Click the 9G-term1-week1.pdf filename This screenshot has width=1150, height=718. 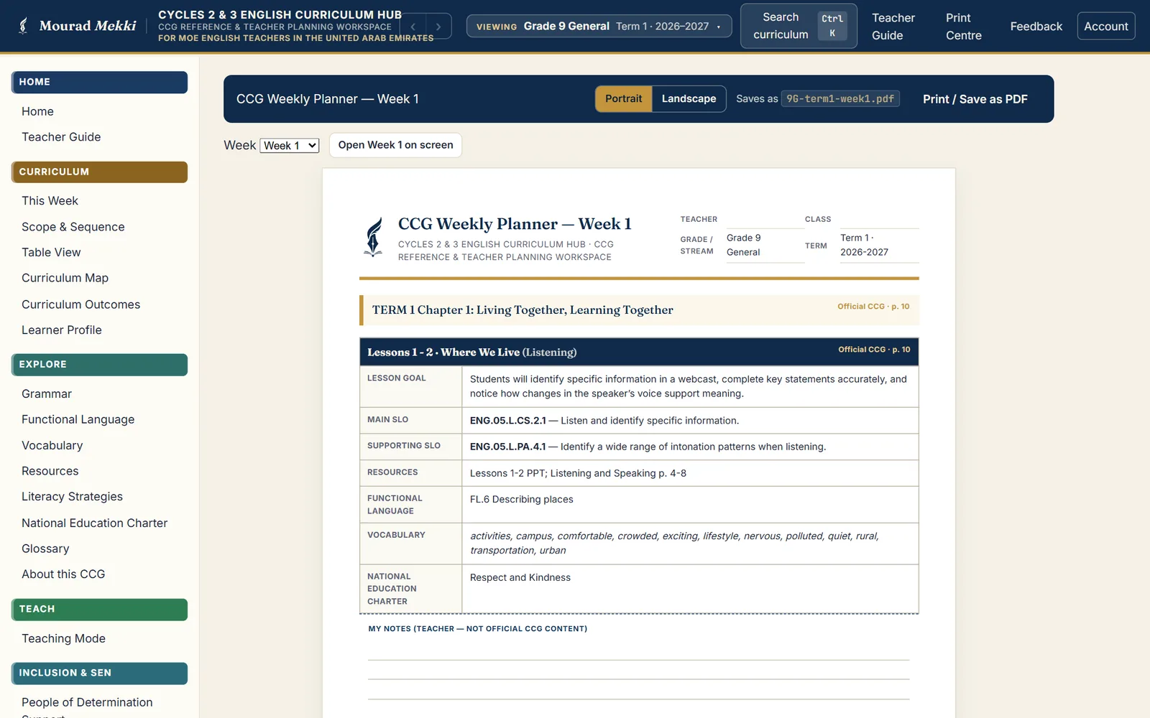click(840, 99)
